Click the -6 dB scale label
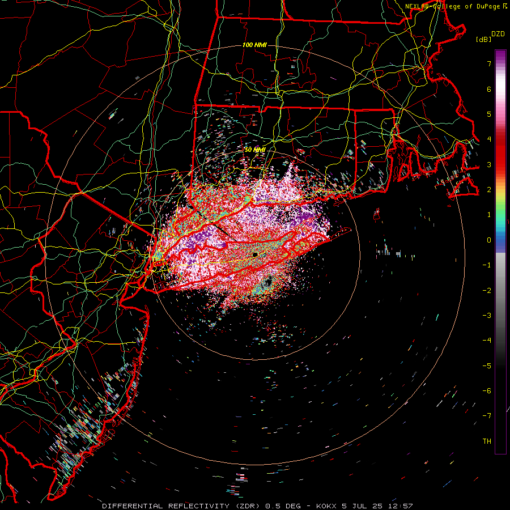 coord(487,391)
